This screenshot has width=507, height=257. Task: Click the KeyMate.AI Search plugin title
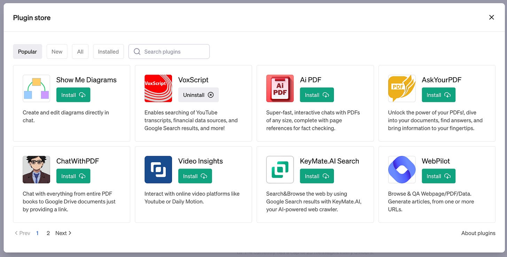click(x=329, y=161)
